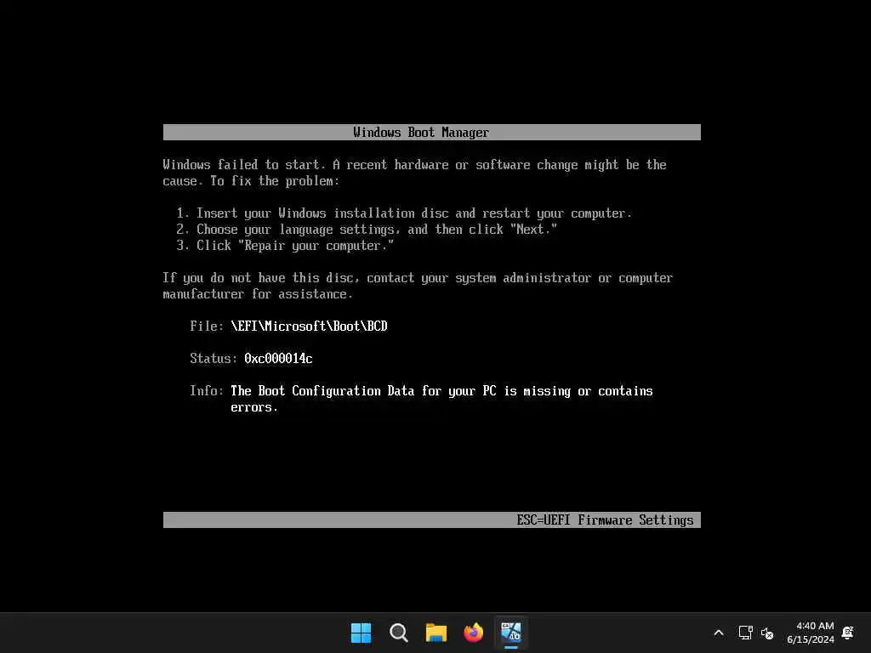
Task: Open the taskbar Search icon
Action: [x=398, y=633]
